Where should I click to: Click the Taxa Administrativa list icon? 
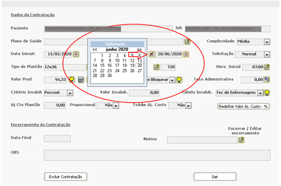pyautogui.click(x=267, y=80)
